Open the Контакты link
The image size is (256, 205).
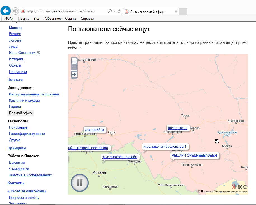(16, 183)
